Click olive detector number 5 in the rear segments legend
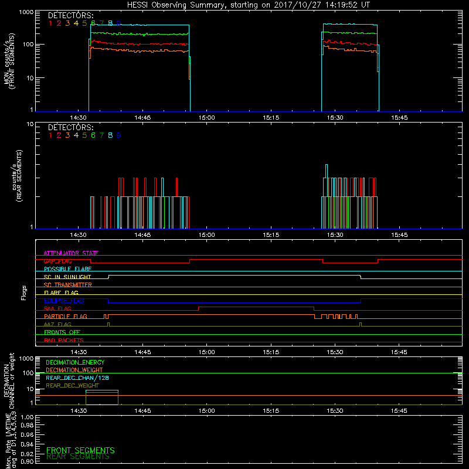 84,135
